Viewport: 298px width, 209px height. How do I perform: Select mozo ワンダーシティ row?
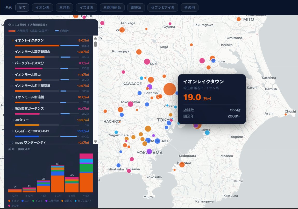[49, 142]
